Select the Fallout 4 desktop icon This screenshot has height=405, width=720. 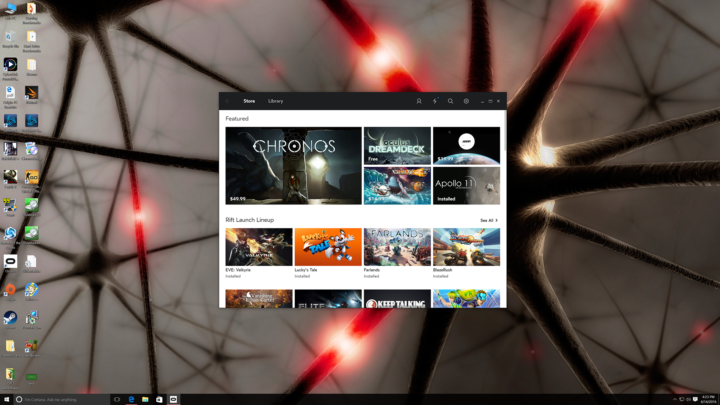31,292
